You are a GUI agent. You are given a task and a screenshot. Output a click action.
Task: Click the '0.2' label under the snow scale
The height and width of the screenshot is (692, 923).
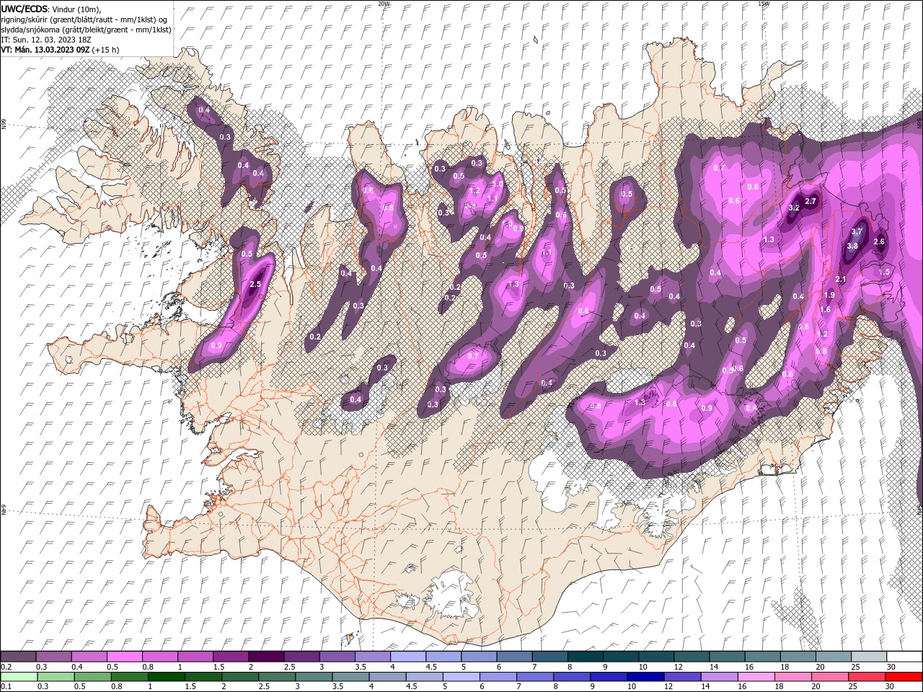coord(6,667)
